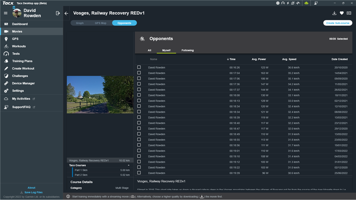
Task: Tick the checkbox for the 00:18:08 ride
Action: click(x=139, y=95)
